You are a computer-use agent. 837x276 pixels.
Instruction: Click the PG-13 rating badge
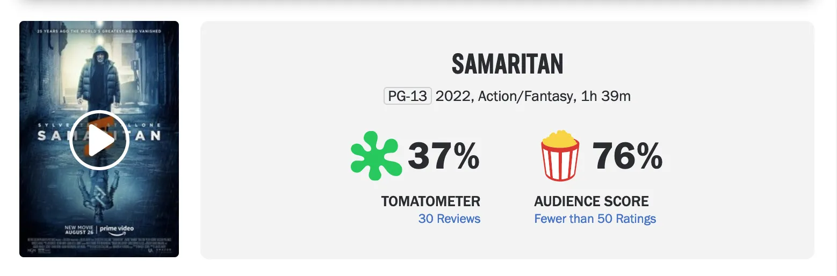point(407,97)
